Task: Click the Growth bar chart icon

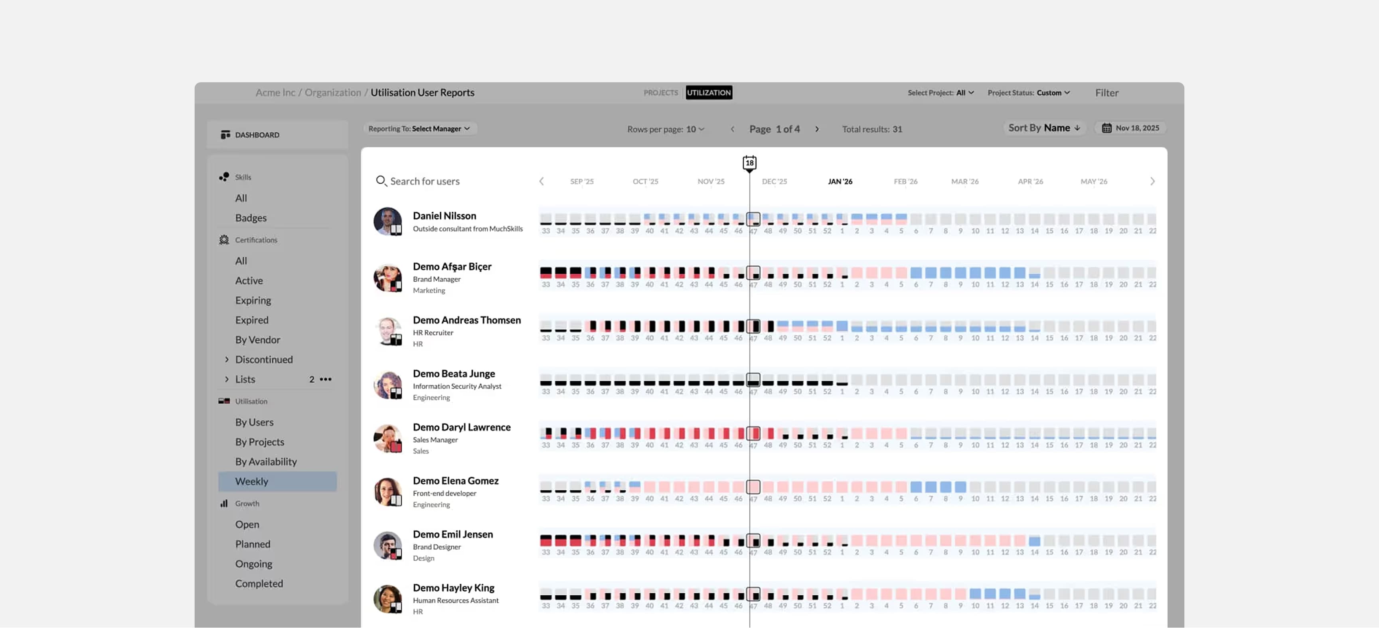Action: (x=224, y=503)
